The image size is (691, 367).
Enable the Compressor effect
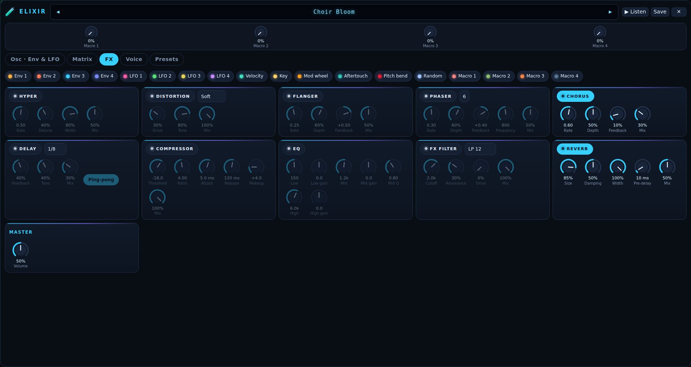click(172, 149)
